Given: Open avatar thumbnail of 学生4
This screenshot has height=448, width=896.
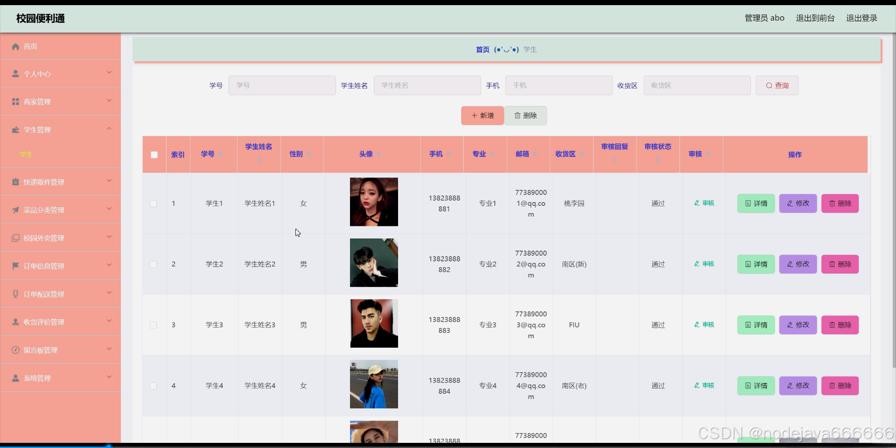Looking at the screenshot, I should (x=374, y=384).
